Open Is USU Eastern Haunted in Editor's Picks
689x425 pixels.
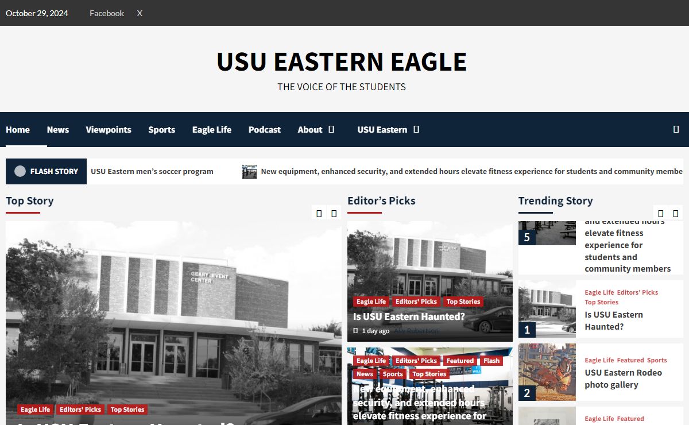[x=409, y=316]
